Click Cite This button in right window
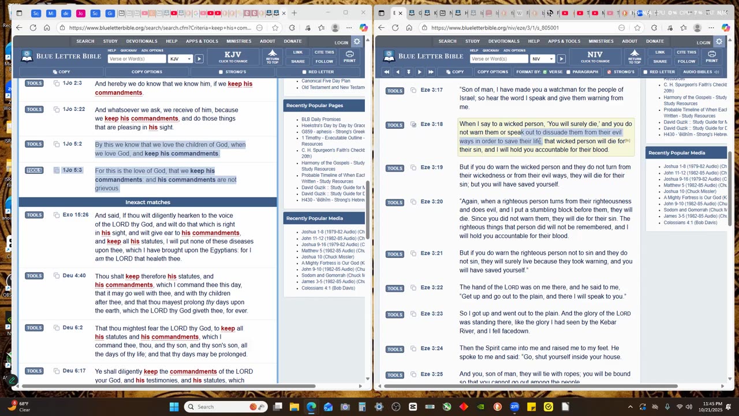The height and width of the screenshot is (416, 739). click(x=686, y=52)
